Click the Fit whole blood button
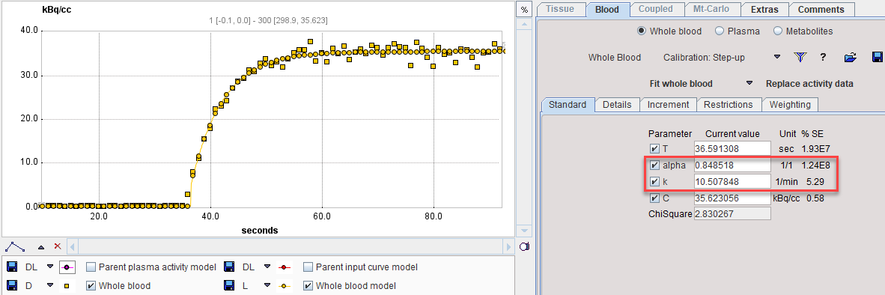The image size is (885, 295). tap(681, 83)
